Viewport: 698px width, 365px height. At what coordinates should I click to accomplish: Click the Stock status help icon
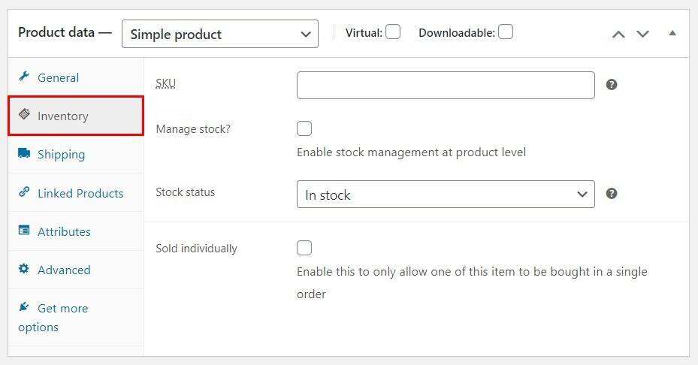612,194
